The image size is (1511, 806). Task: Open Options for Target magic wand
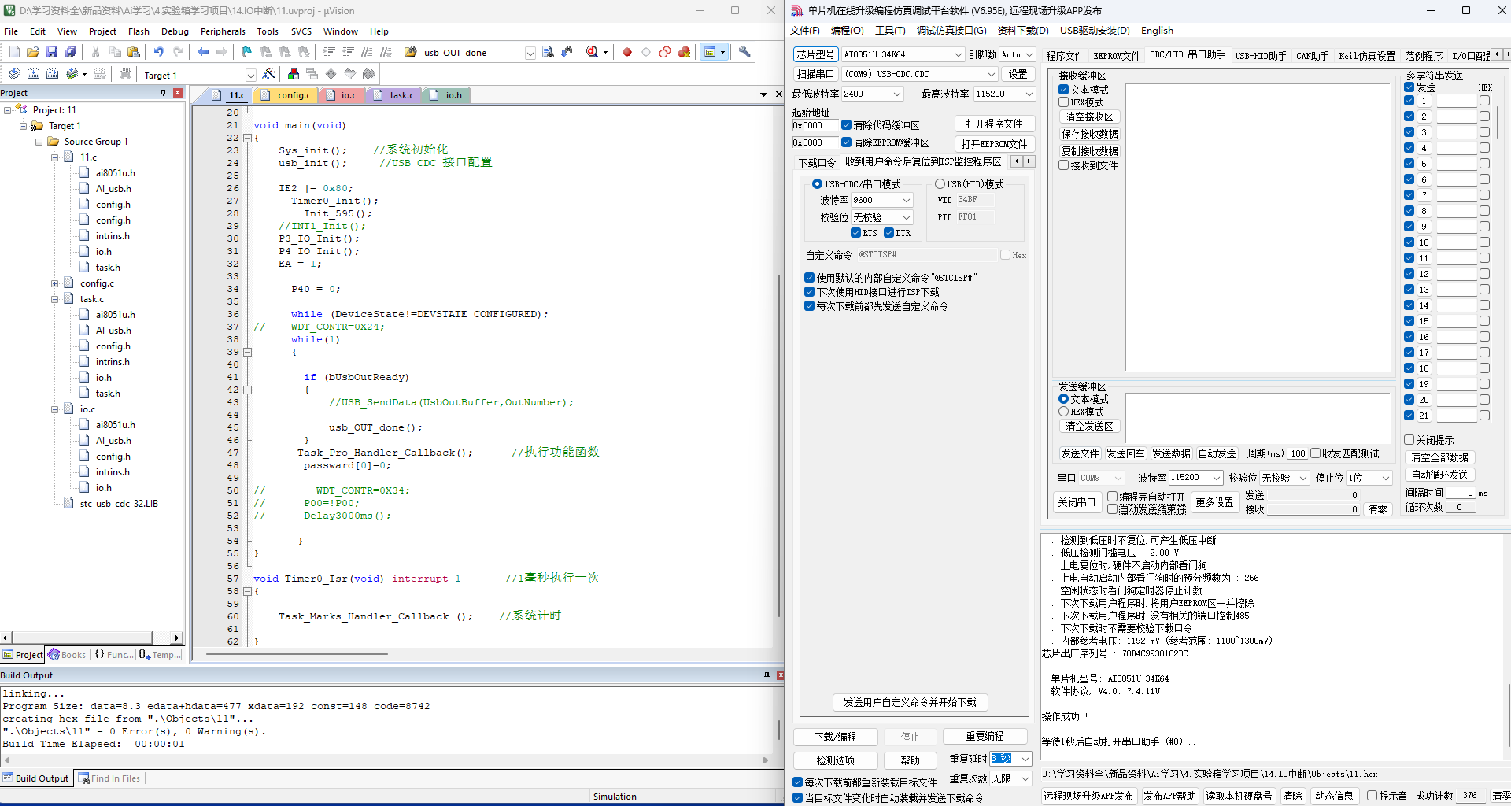click(269, 74)
